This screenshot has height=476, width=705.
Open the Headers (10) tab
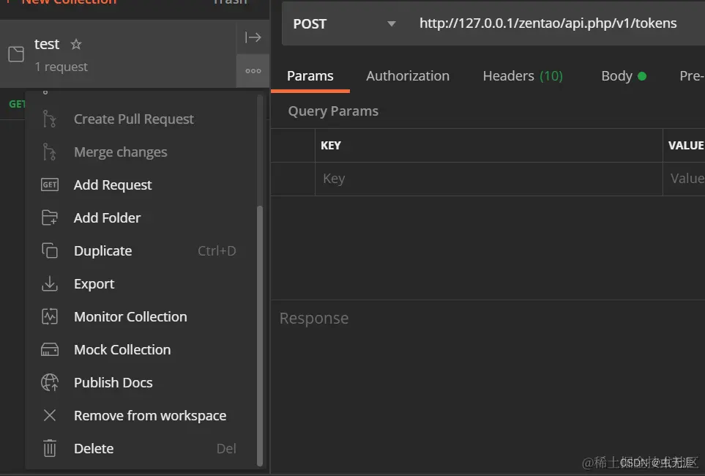pyautogui.click(x=523, y=76)
